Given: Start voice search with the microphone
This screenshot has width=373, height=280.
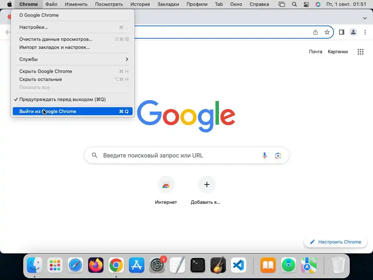Looking at the screenshot, I should [x=264, y=155].
